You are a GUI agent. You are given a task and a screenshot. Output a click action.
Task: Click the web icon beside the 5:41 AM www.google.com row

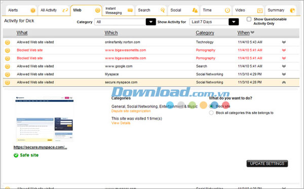(x=8, y=66)
